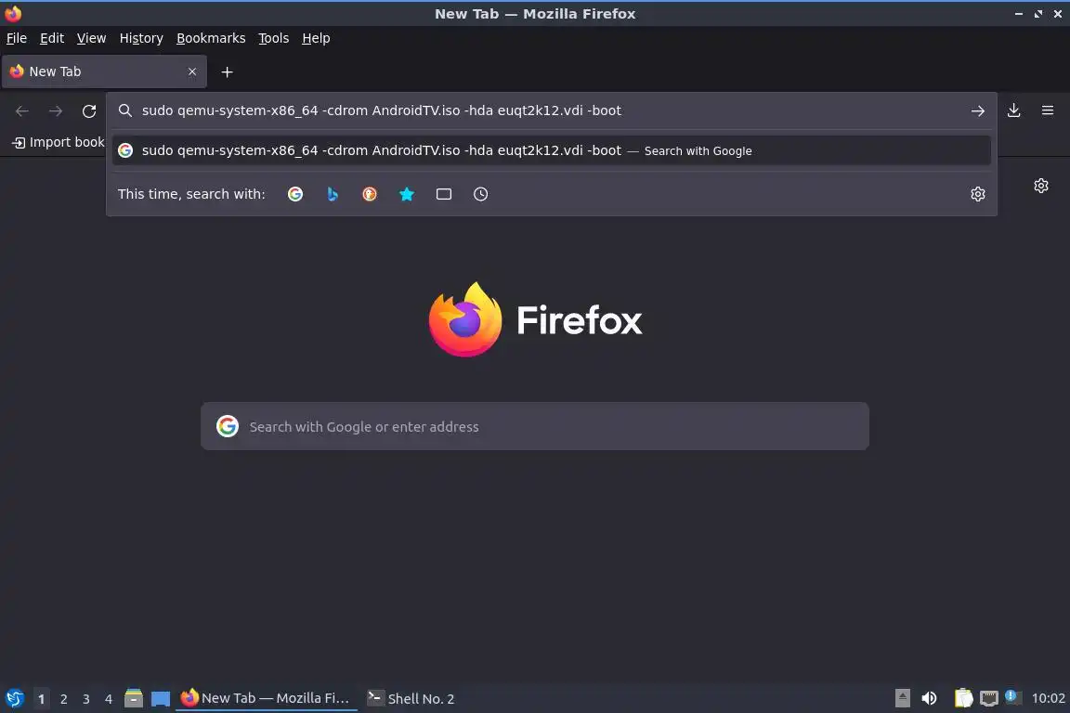Click the show desktop taskbar icon
Image resolution: width=1070 pixels, height=713 pixels.
(161, 699)
